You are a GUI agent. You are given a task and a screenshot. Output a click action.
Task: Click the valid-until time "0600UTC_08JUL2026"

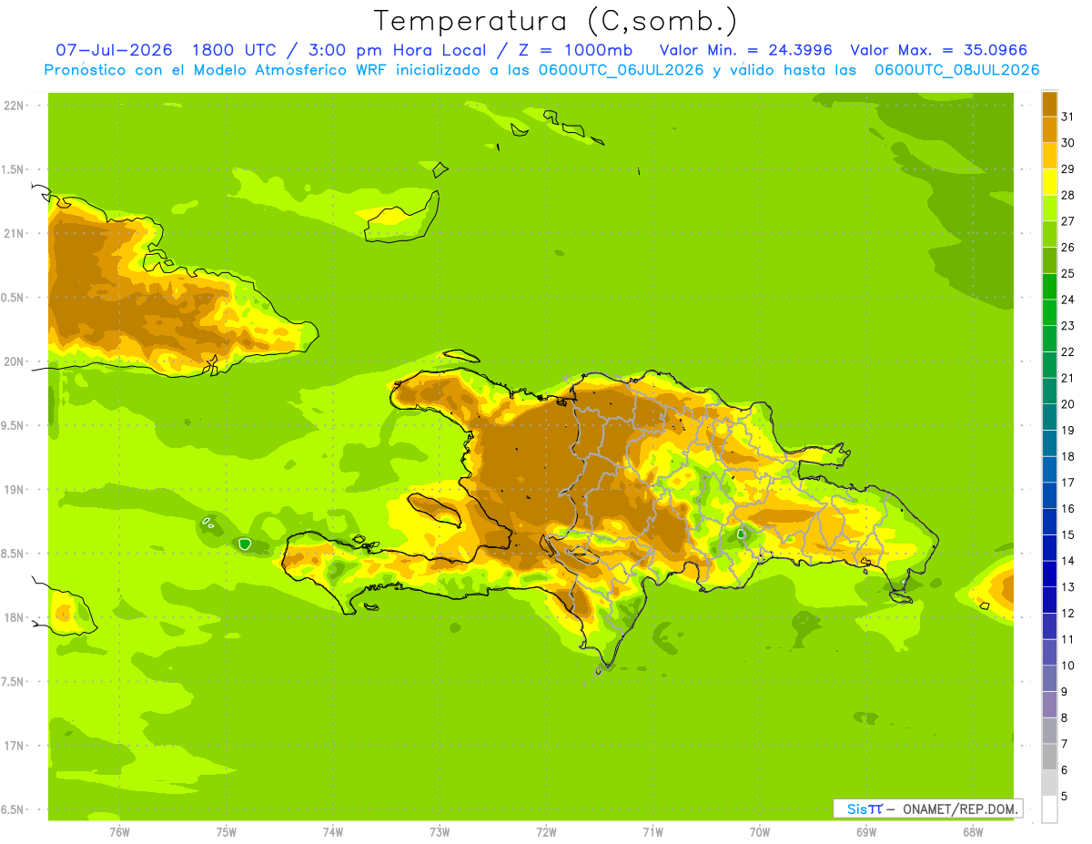click(956, 70)
